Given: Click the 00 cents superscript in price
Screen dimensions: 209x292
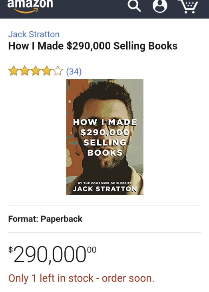Looking at the screenshot, I should 92,250.
